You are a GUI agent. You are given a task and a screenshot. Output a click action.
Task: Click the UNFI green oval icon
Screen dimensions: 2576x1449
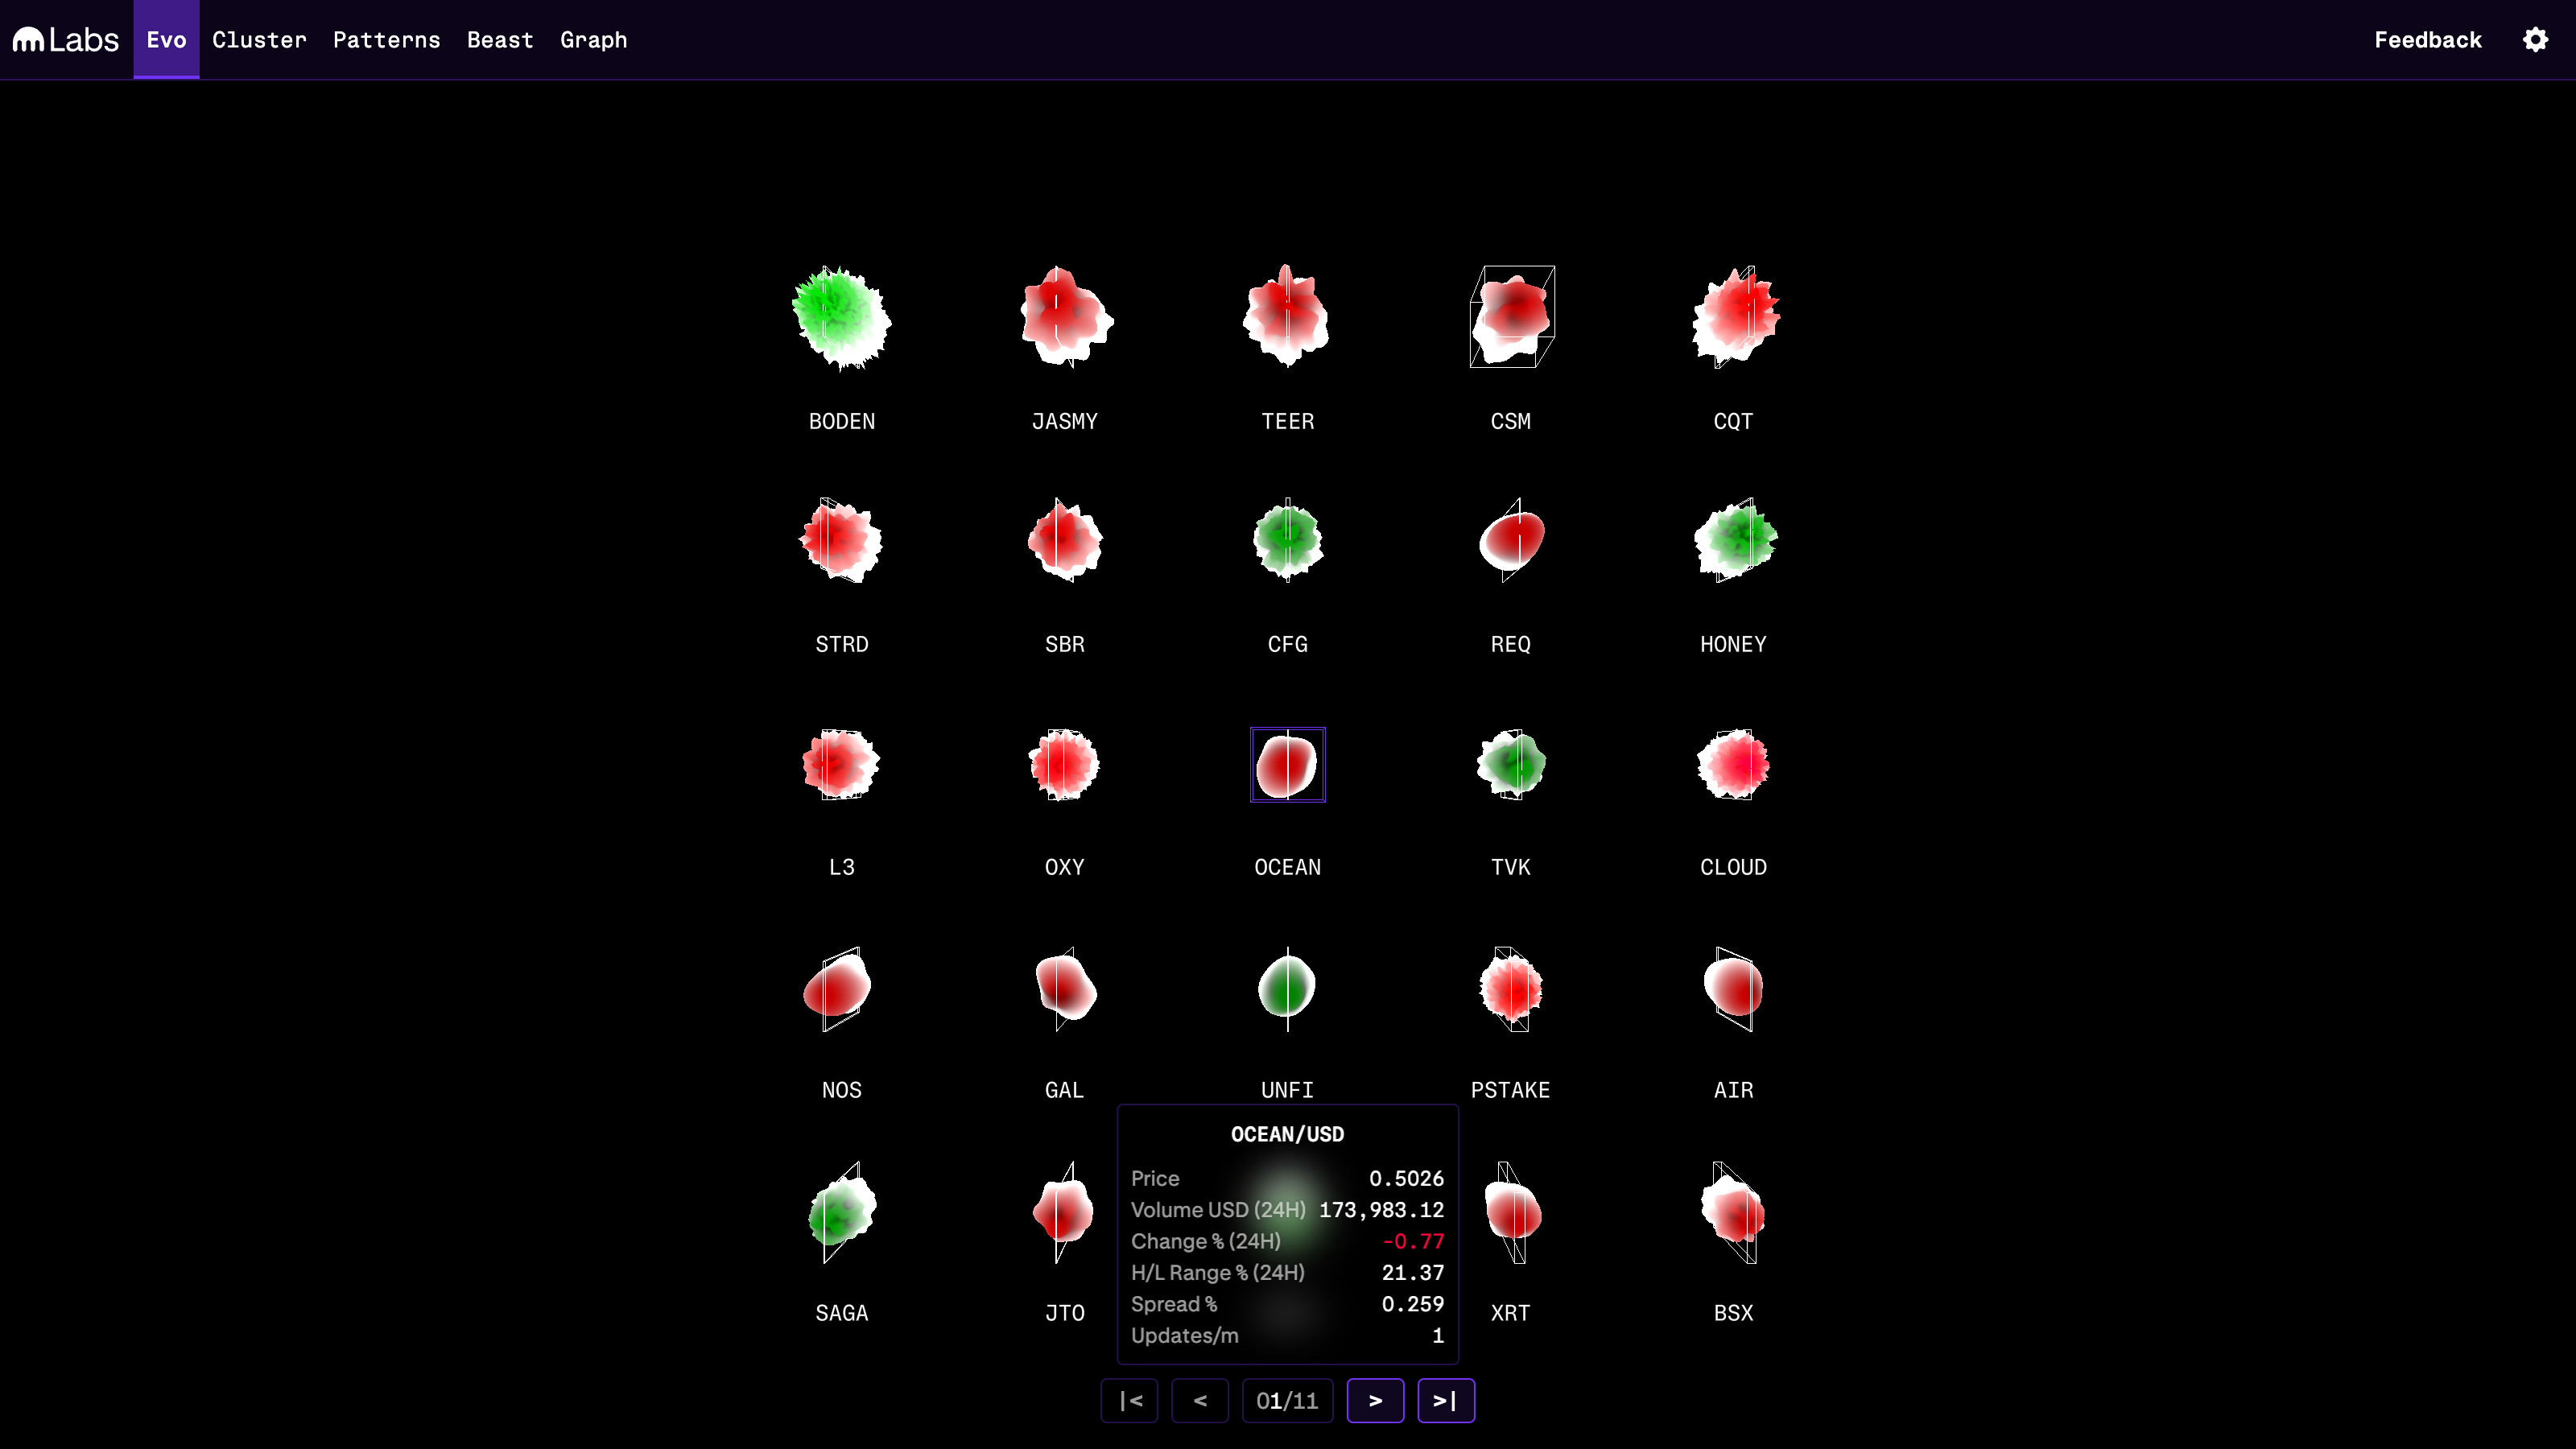point(1287,987)
